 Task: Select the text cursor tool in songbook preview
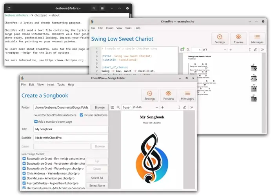[x=179, y=107]
